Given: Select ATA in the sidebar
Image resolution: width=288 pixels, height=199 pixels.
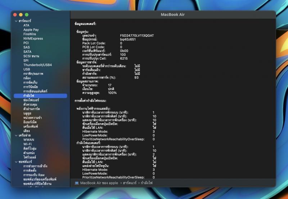Looking at the screenshot, I should click(x=26, y=25).
